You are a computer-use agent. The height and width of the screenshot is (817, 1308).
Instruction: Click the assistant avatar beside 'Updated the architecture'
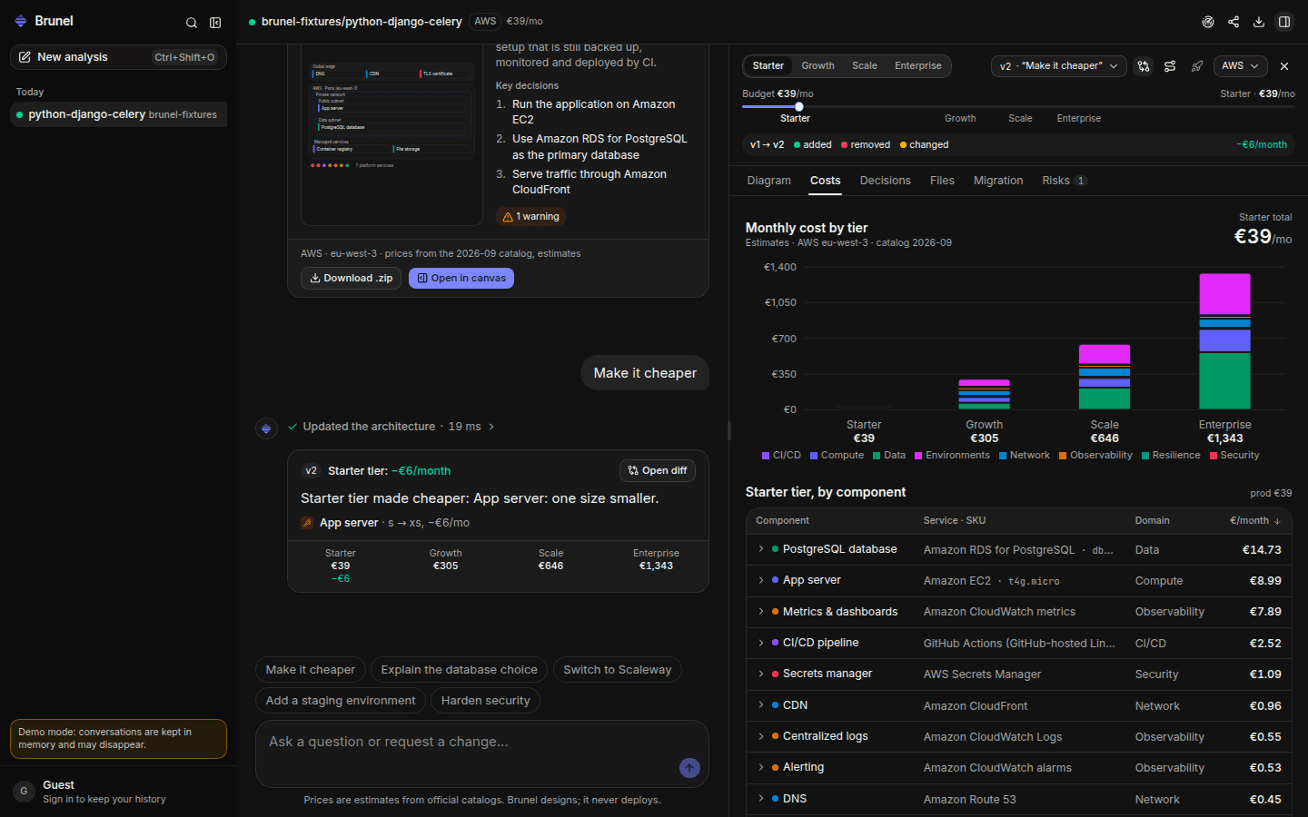[266, 428]
